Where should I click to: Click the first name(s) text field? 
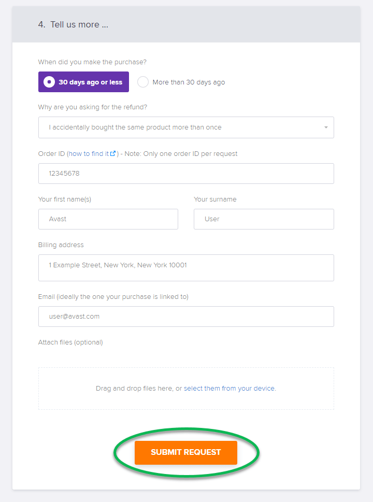108,219
